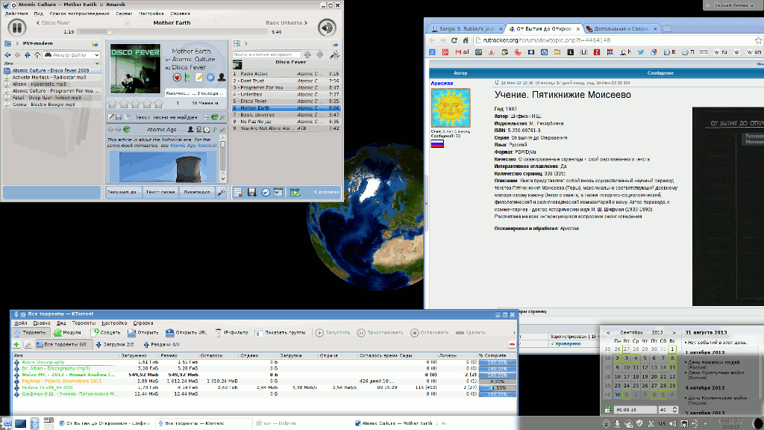The height and width of the screenshot is (430, 764).
Task: Click Создать button in KTorrent toolbar
Action: pyautogui.click(x=106, y=332)
